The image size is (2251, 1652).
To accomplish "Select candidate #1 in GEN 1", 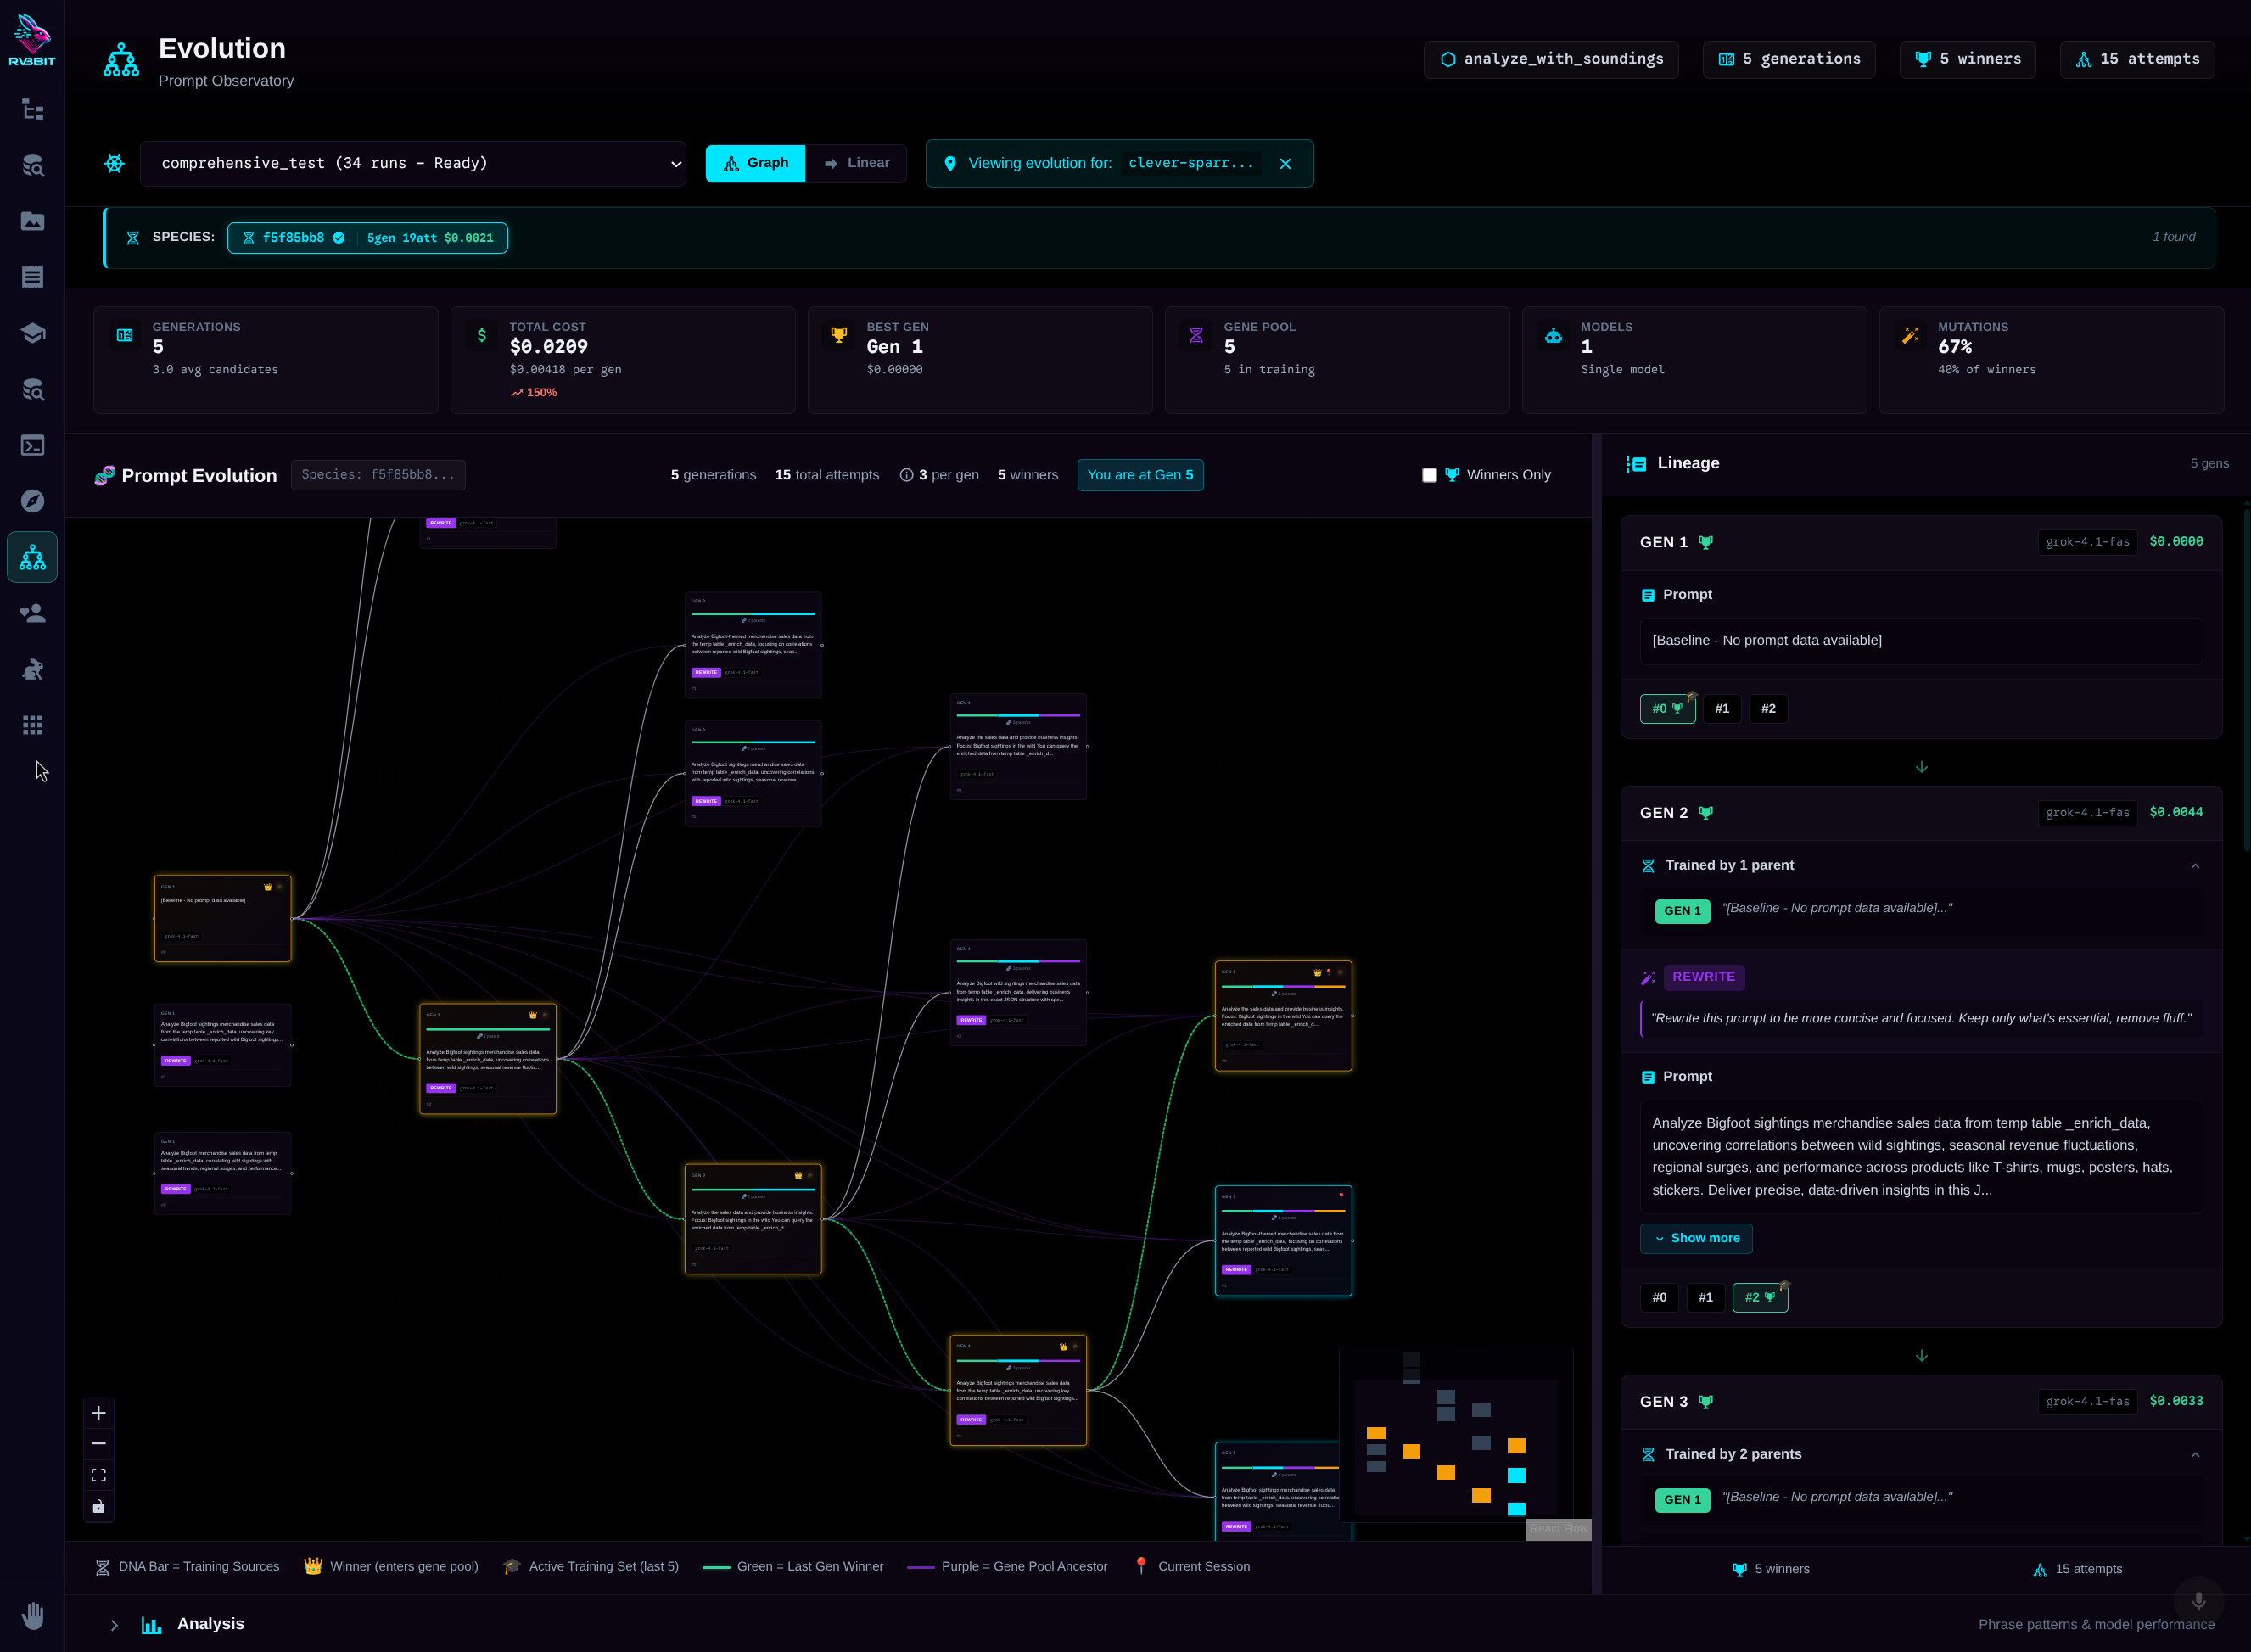I will [x=1721, y=709].
